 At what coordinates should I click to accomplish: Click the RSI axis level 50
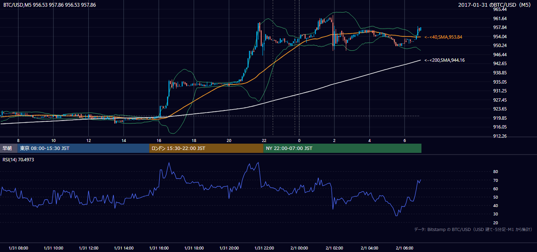coord(495,197)
